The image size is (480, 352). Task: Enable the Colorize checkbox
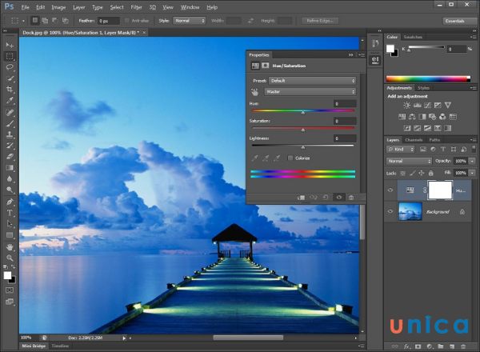(290, 158)
